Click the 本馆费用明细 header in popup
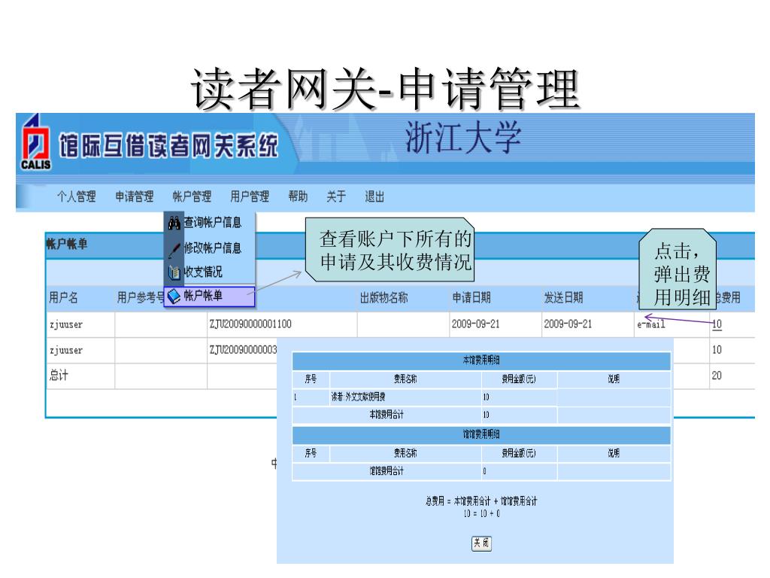Screen dimensions: 770x578 (481, 360)
